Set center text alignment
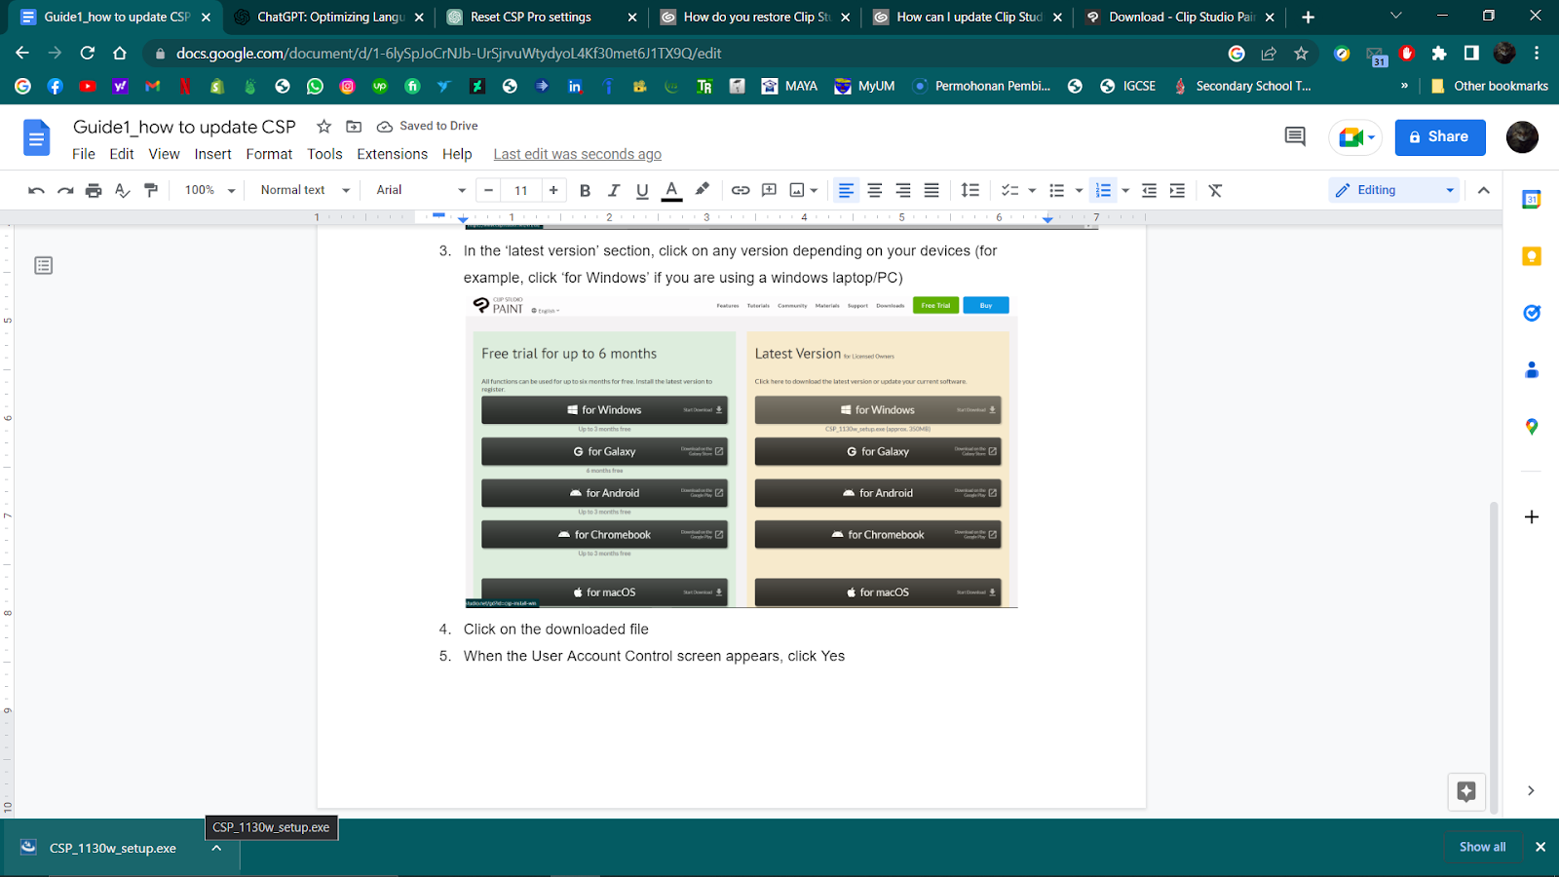The width and height of the screenshot is (1559, 877). 875,190
